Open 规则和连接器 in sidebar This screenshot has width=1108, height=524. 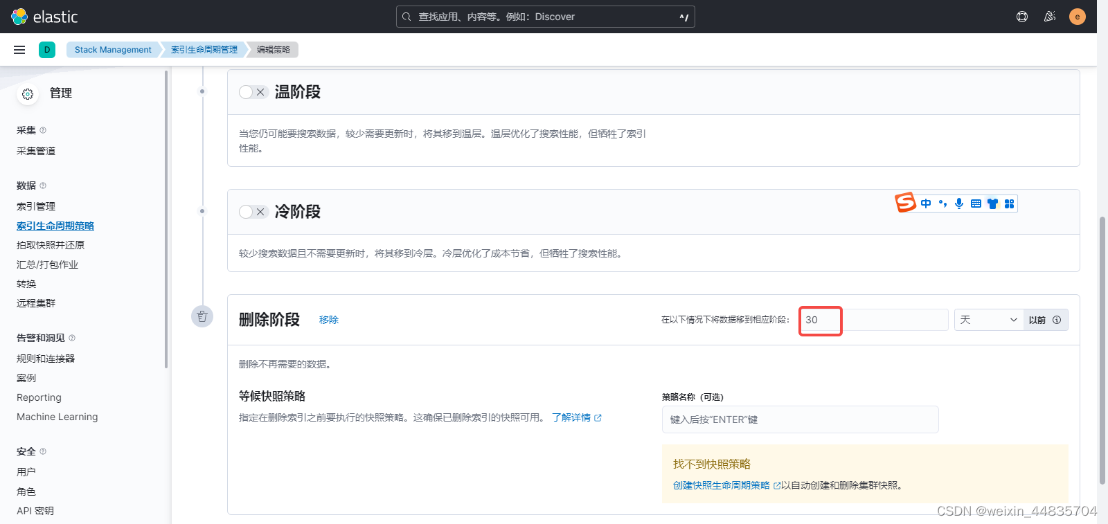pos(46,359)
